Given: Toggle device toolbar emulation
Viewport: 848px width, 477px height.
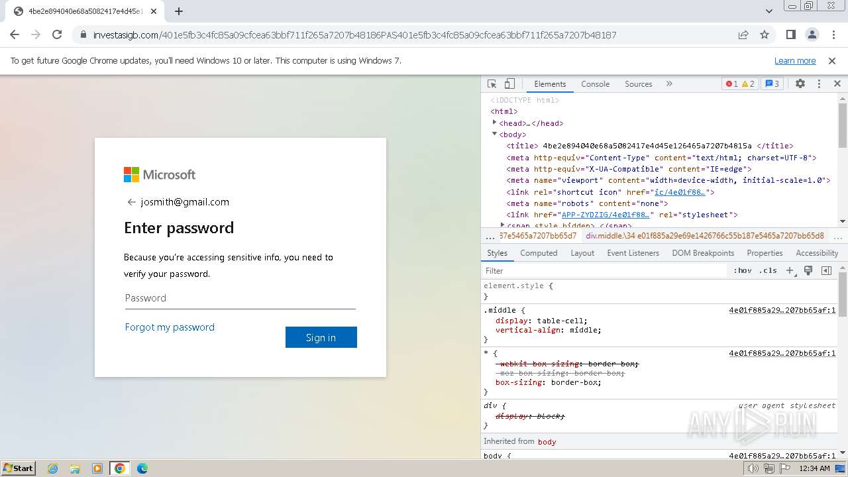Looking at the screenshot, I should click(x=509, y=84).
